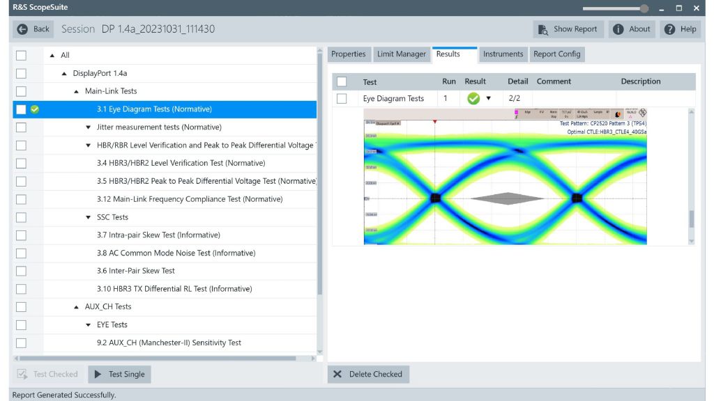
Task: Check the box for DisplayPort 1.4a
Action: click(x=21, y=73)
